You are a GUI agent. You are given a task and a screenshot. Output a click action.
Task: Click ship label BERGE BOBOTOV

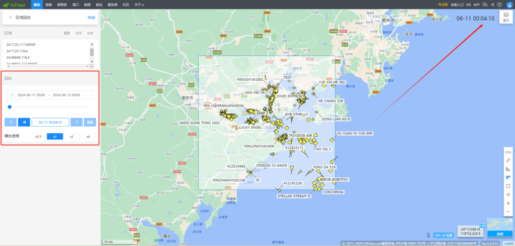tap(334, 180)
